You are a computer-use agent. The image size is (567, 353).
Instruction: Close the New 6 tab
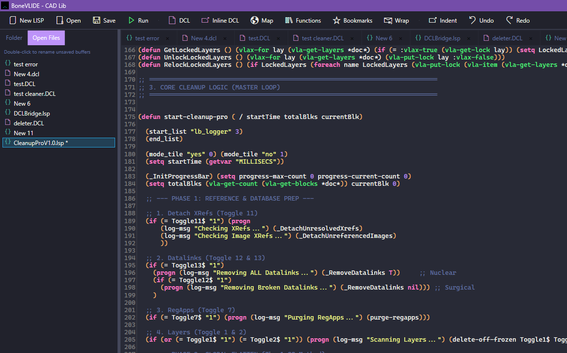[x=400, y=38]
